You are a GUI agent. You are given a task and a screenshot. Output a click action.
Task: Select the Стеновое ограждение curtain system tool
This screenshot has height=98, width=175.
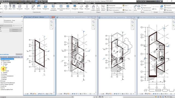coord(53,8)
